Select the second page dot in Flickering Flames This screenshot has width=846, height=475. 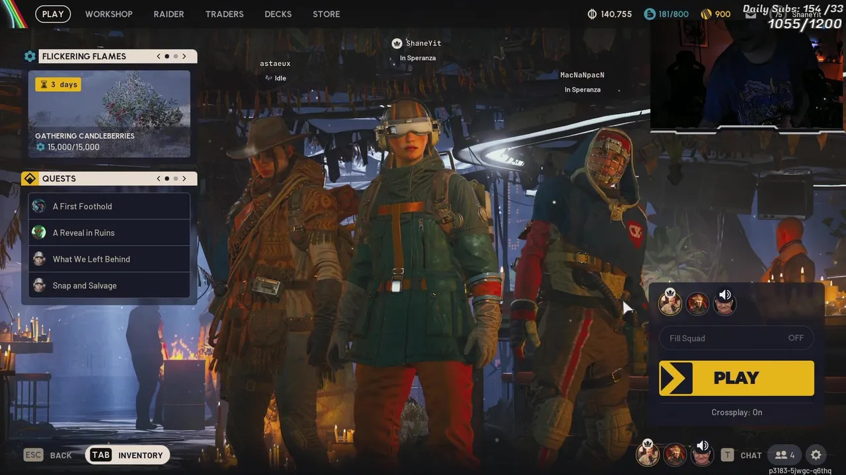click(176, 56)
